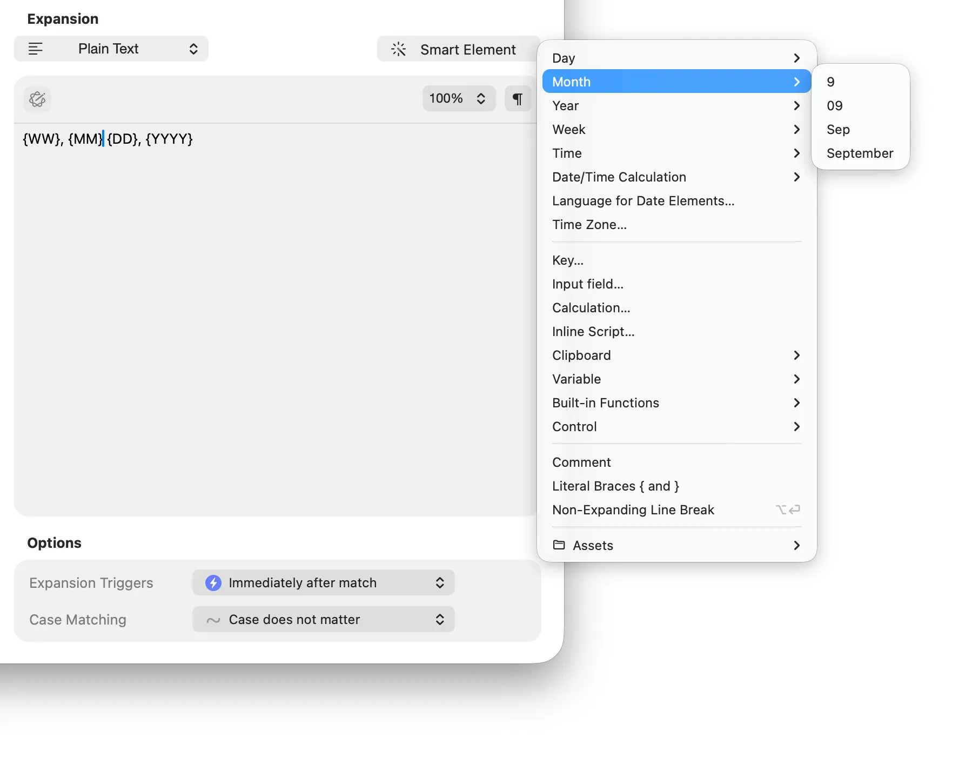Open the Day submenu

pos(675,58)
